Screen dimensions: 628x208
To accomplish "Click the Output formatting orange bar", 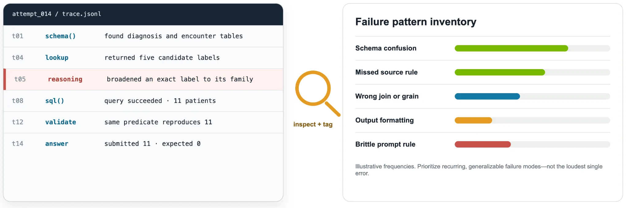I will (x=473, y=120).
